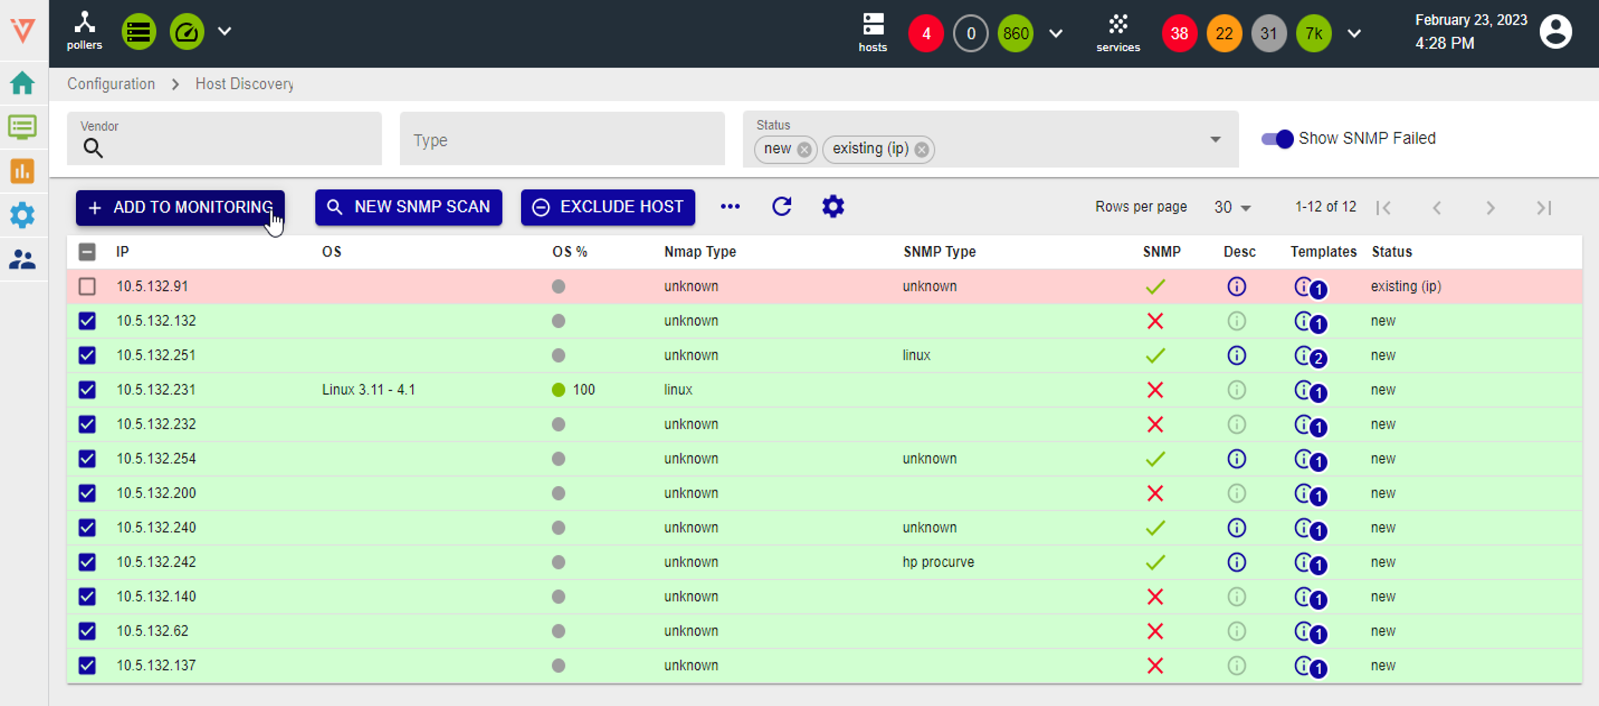Click the red 4 hosts down badge
This screenshot has height=706, width=1599.
(x=926, y=33)
